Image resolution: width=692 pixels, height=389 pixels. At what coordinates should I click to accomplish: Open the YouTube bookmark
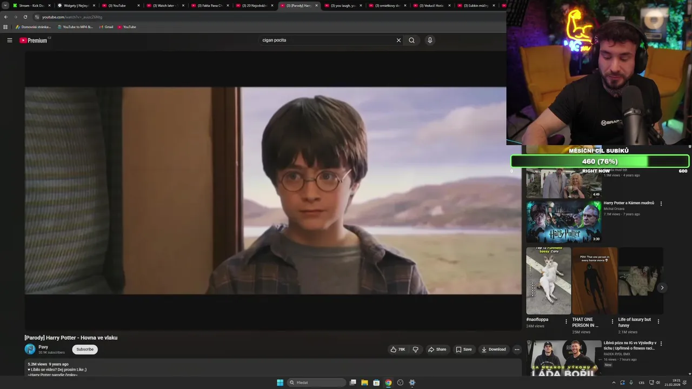pyautogui.click(x=127, y=27)
